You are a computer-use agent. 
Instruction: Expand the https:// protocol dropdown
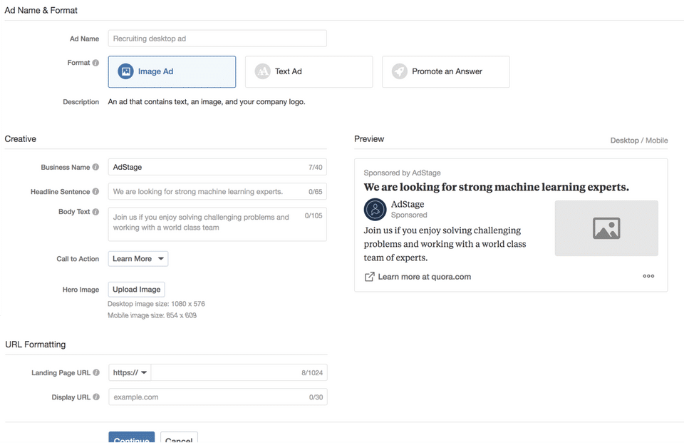130,372
